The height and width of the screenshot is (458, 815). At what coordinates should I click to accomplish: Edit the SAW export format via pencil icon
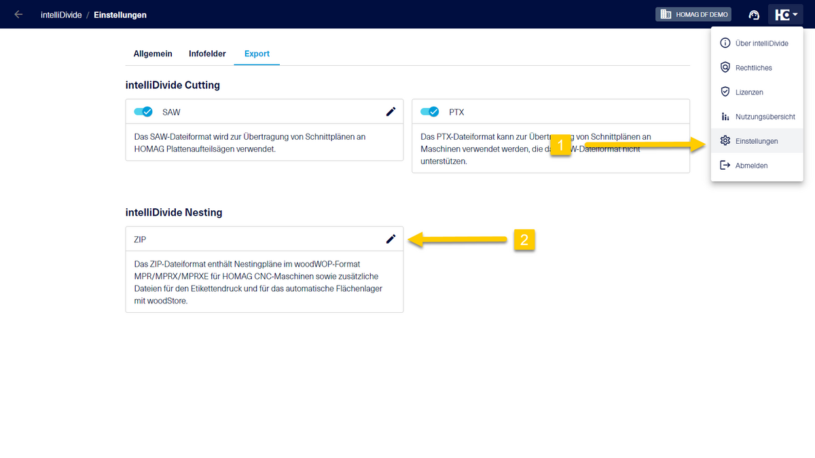click(x=391, y=111)
